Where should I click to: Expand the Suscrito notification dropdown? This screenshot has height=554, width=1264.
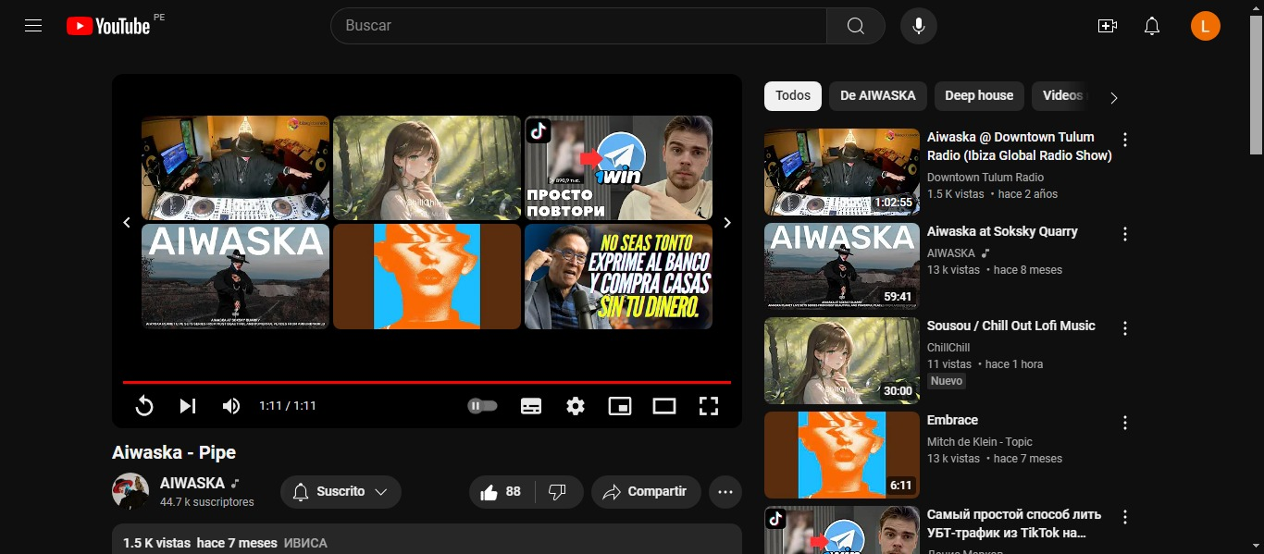341,492
